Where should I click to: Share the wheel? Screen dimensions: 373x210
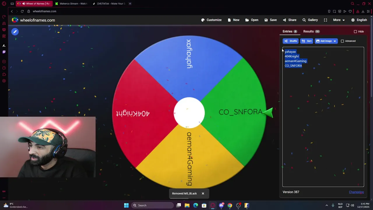point(289,20)
